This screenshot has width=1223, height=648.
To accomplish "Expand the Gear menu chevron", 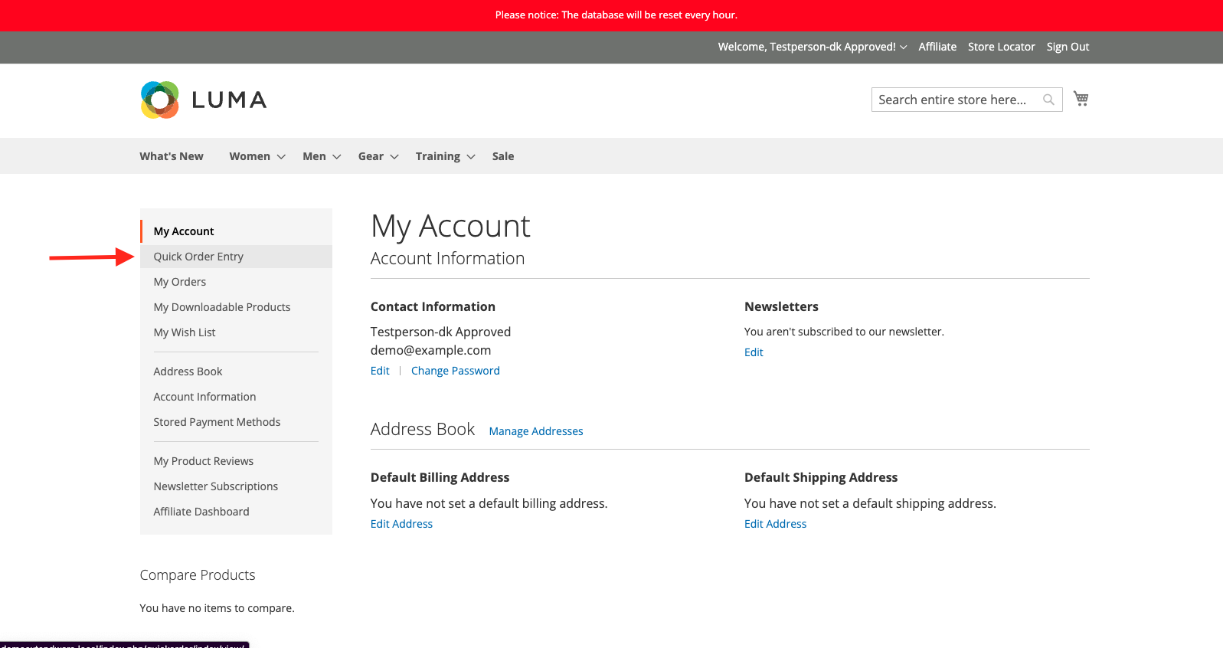I will point(394,156).
